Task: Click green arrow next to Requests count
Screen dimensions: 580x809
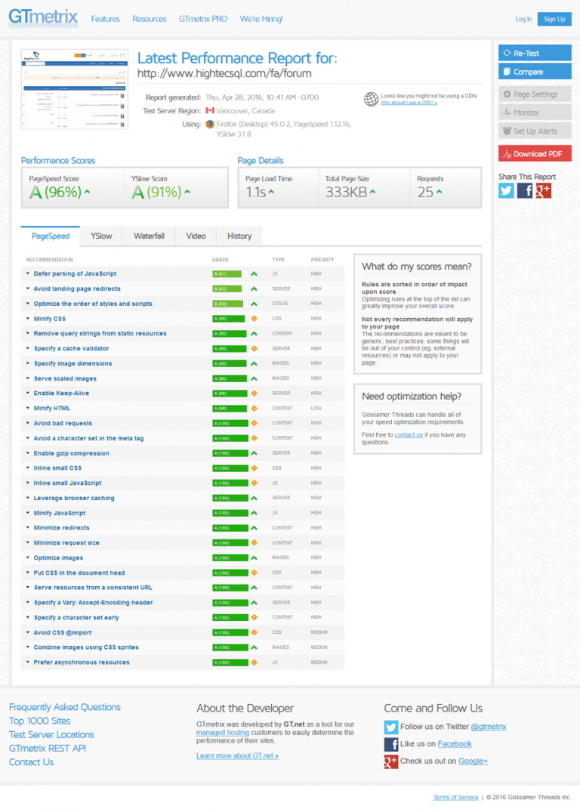Action: point(439,192)
